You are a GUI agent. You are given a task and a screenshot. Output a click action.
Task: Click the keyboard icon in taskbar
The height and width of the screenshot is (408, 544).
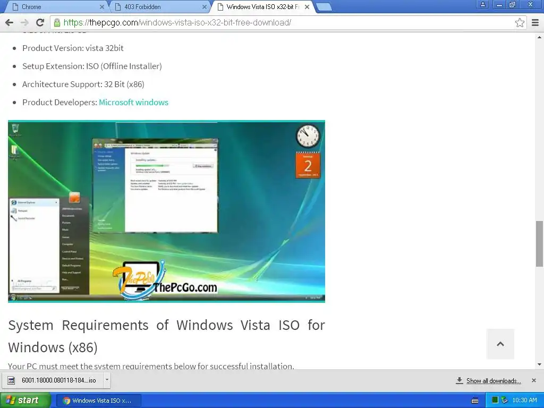[x=475, y=401]
